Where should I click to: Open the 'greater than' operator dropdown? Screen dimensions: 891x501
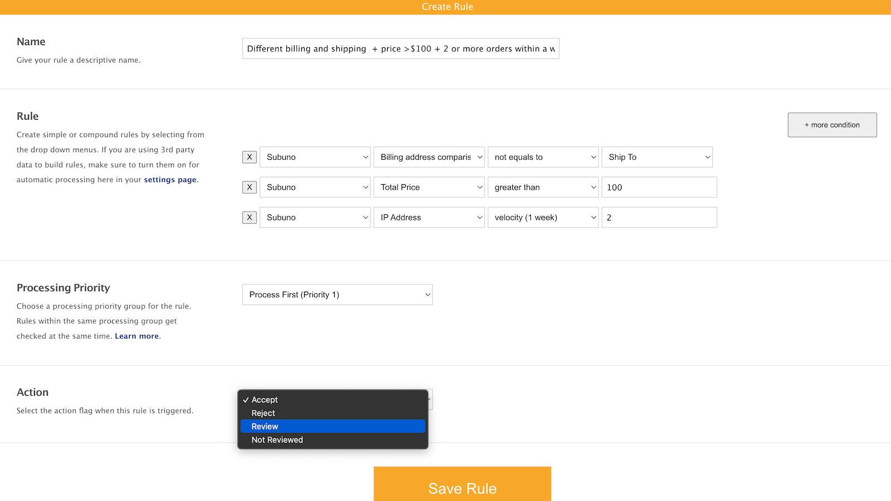tap(542, 187)
